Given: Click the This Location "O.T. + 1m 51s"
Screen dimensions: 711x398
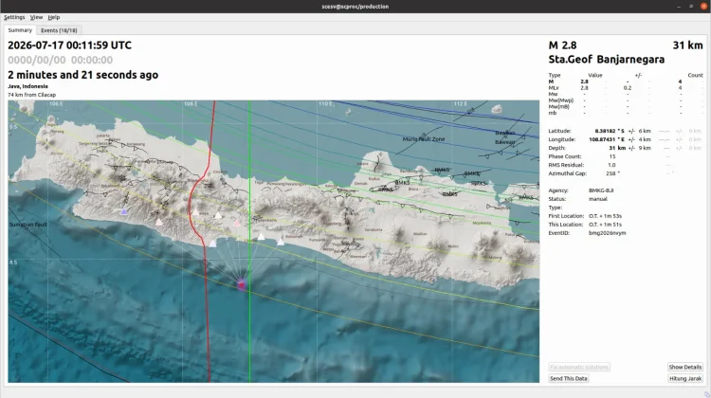Looking at the screenshot, I should (x=605, y=225).
